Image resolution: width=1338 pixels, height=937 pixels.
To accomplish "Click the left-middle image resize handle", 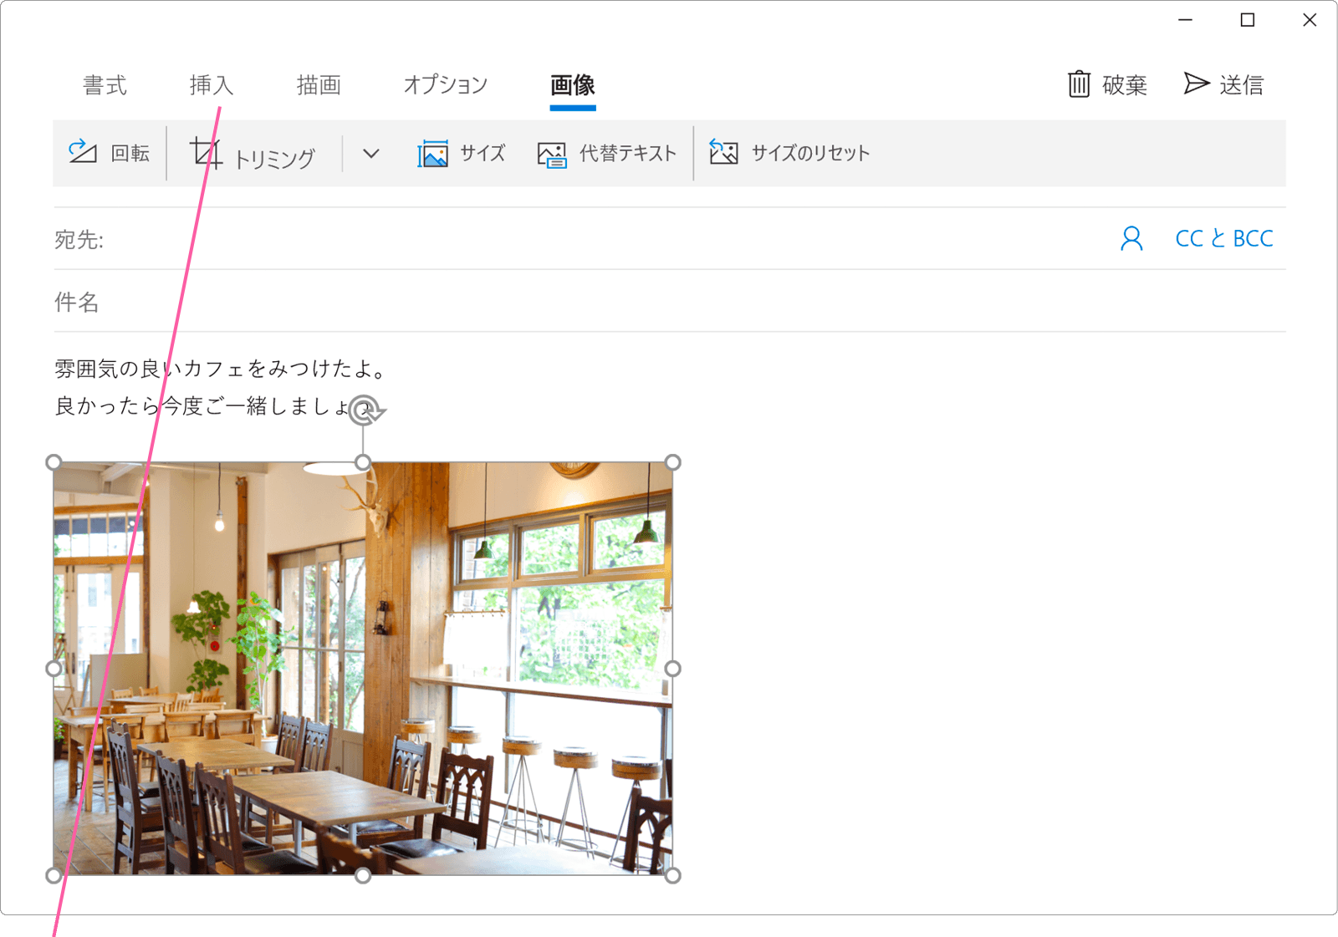I will 54,669.
